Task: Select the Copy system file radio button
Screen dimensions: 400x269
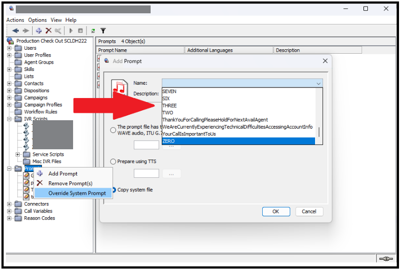Action: click(x=114, y=190)
